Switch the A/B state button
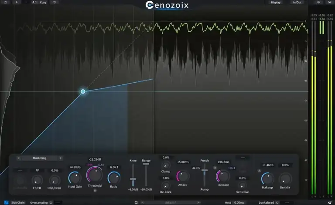Screen dimensions: 335x205 pos(34,2)
